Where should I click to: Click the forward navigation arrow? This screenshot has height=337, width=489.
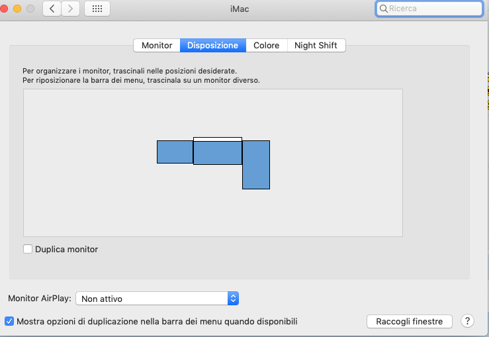(x=71, y=9)
